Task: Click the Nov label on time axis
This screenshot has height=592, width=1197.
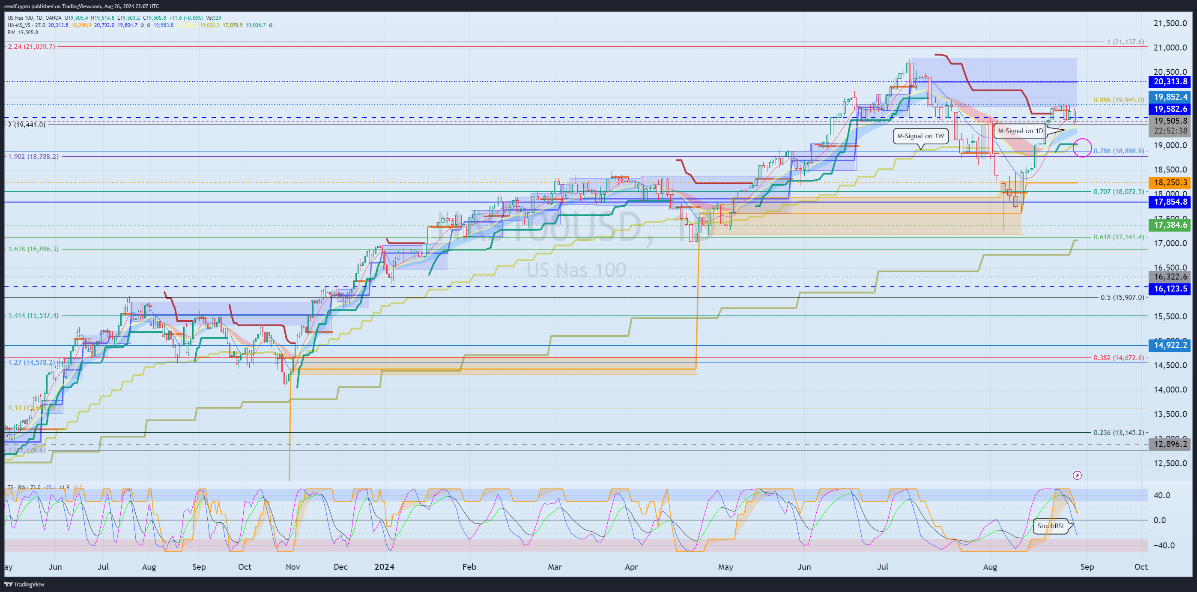Action: [x=293, y=567]
